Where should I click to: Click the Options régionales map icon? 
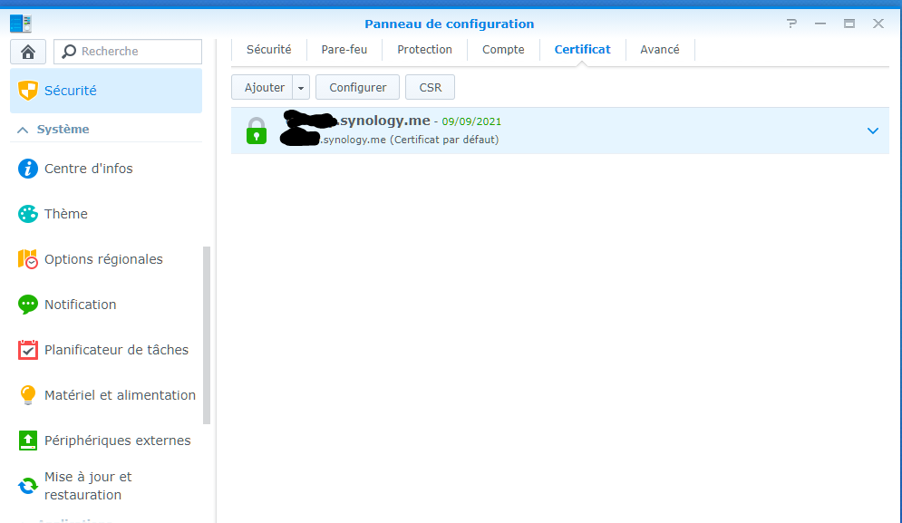27,259
